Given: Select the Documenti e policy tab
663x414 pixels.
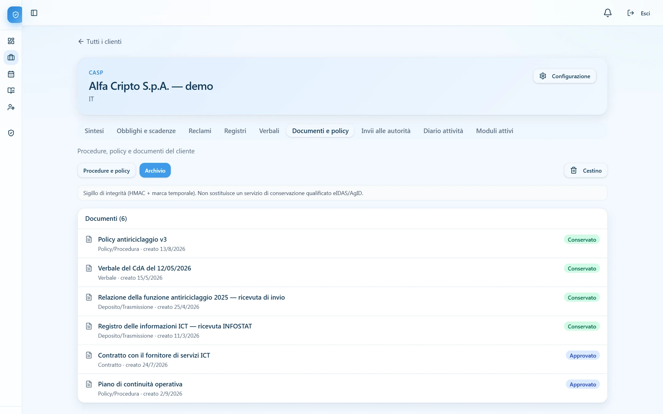Looking at the screenshot, I should point(320,131).
